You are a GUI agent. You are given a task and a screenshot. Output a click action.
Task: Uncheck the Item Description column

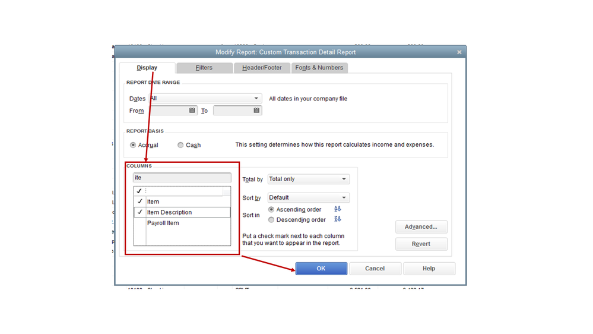[140, 212]
